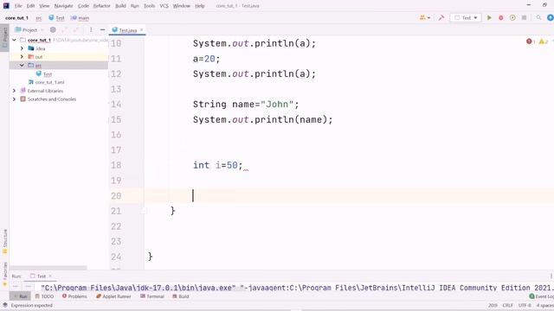The height and width of the screenshot is (311, 554).
Task: Open the Run tool window button
Action: coord(21,296)
